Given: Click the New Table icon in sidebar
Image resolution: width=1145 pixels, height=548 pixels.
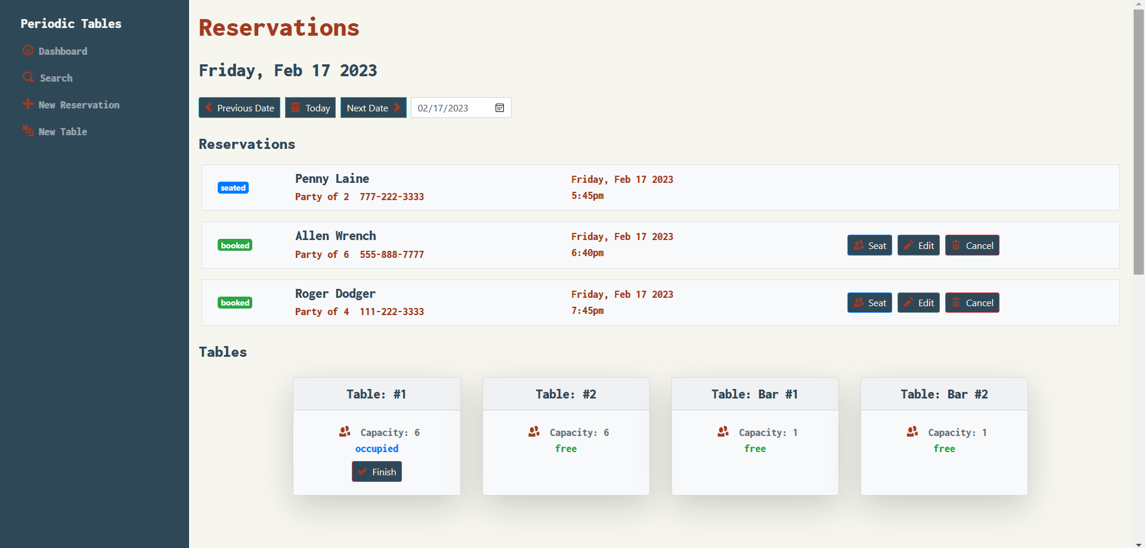Looking at the screenshot, I should pyautogui.click(x=27, y=130).
